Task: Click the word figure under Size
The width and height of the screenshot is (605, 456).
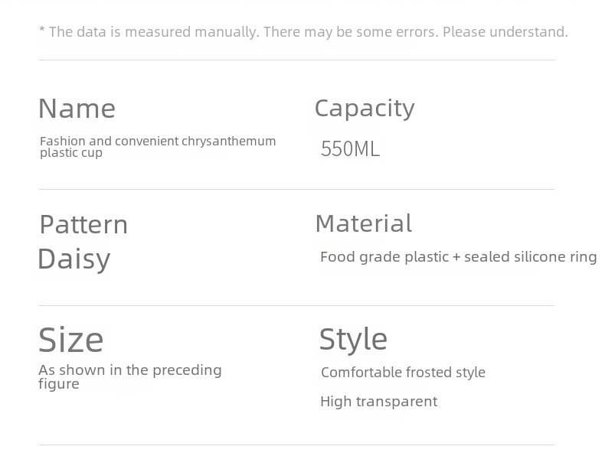Action: (59, 384)
